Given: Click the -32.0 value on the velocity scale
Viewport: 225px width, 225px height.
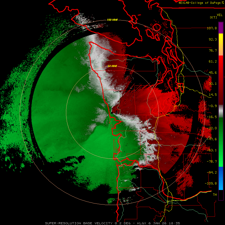Looking at the screenshot, I should pyautogui.click(x=212, y=128).
